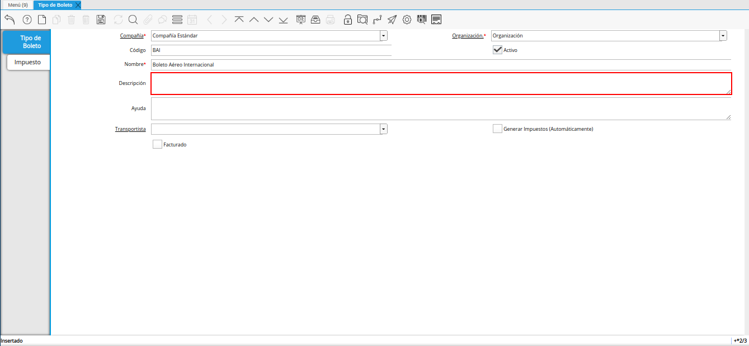Click the padlock private access icon
749x346 pixels.
pos(348,20)
